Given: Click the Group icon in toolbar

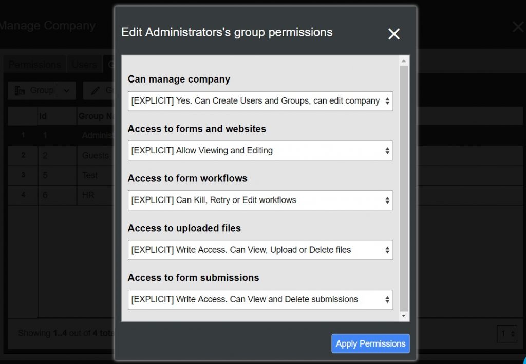Looking at the screenshot, I should pos(20,91).
